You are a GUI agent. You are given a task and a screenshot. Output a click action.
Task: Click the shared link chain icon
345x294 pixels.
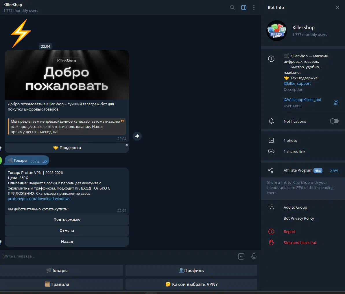(x=271, y=152)
